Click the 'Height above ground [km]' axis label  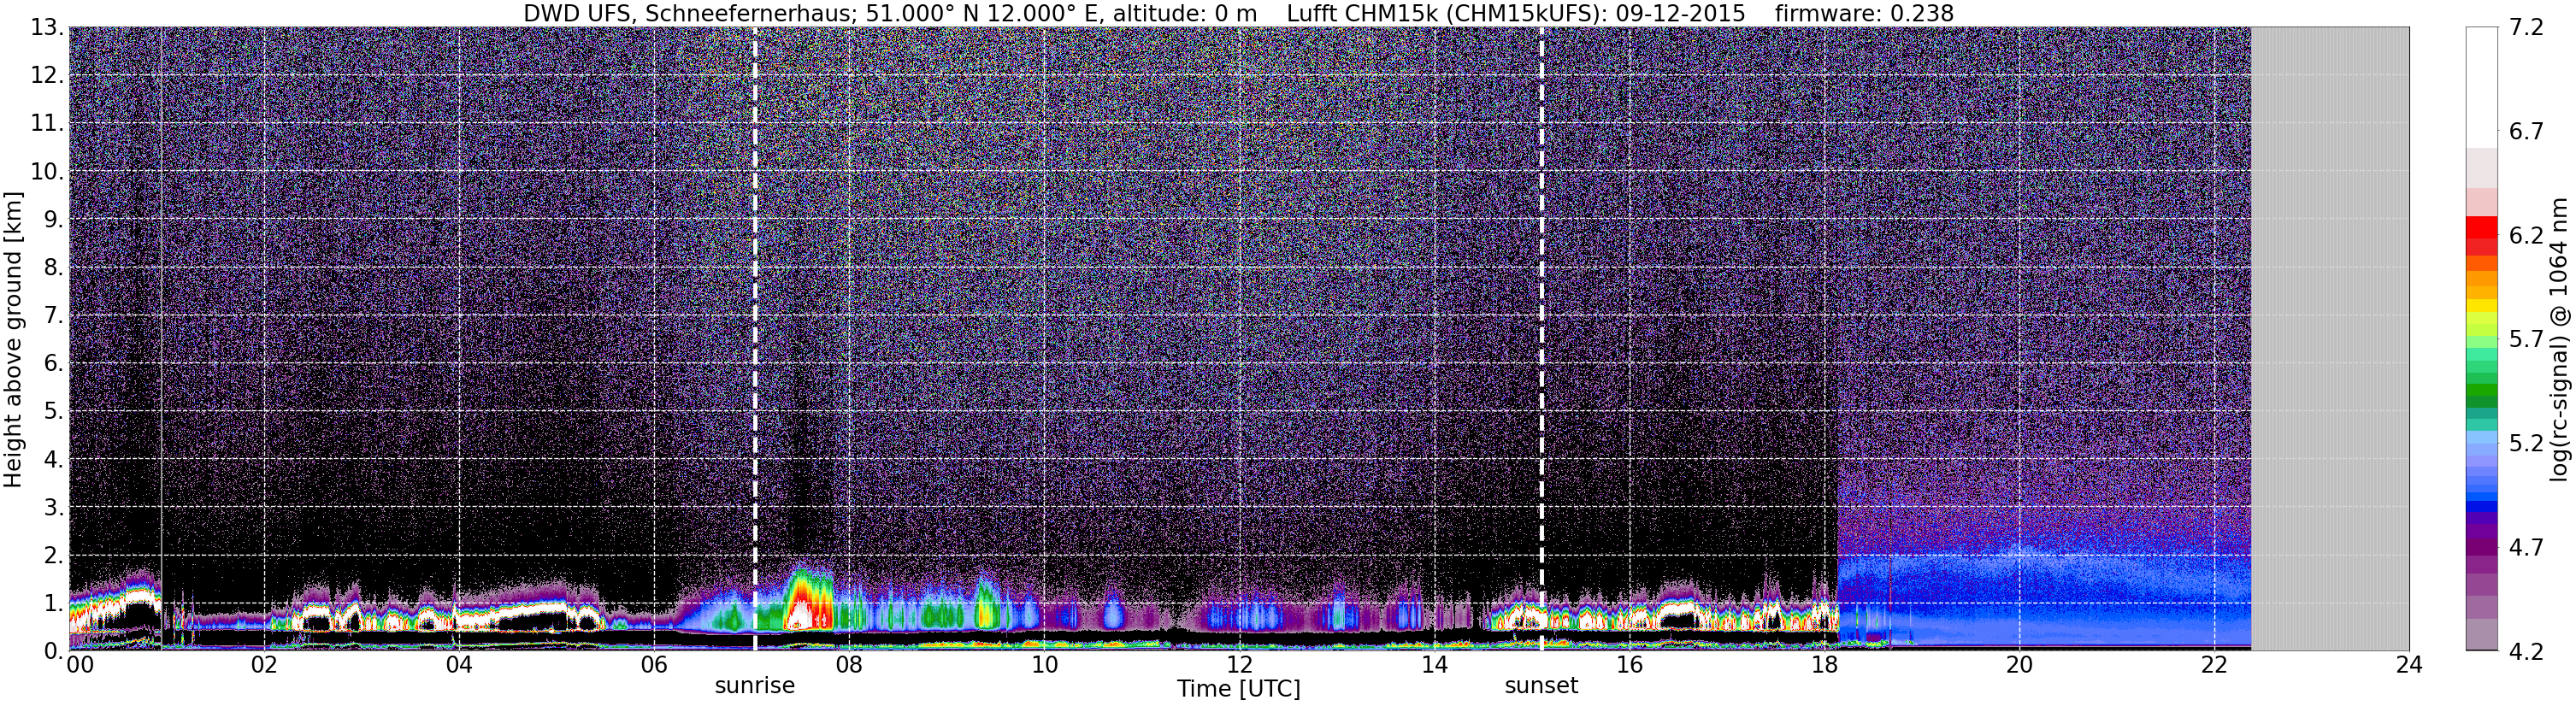(x=12, y=340)
